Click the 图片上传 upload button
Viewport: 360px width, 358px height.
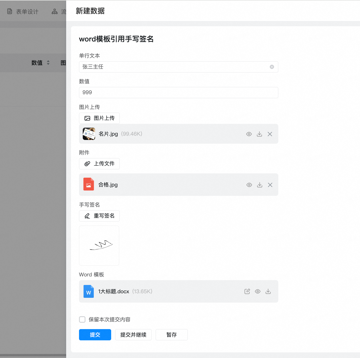99,118
